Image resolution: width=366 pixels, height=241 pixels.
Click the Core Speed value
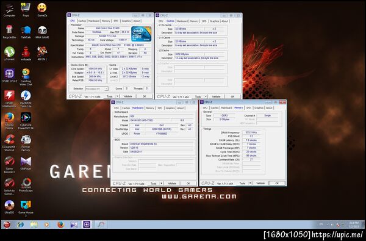96,69
